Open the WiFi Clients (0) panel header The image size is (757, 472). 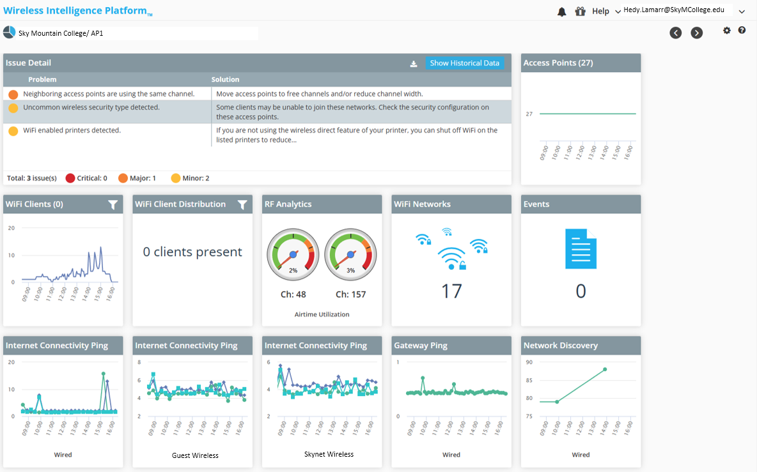pos(63,204)
